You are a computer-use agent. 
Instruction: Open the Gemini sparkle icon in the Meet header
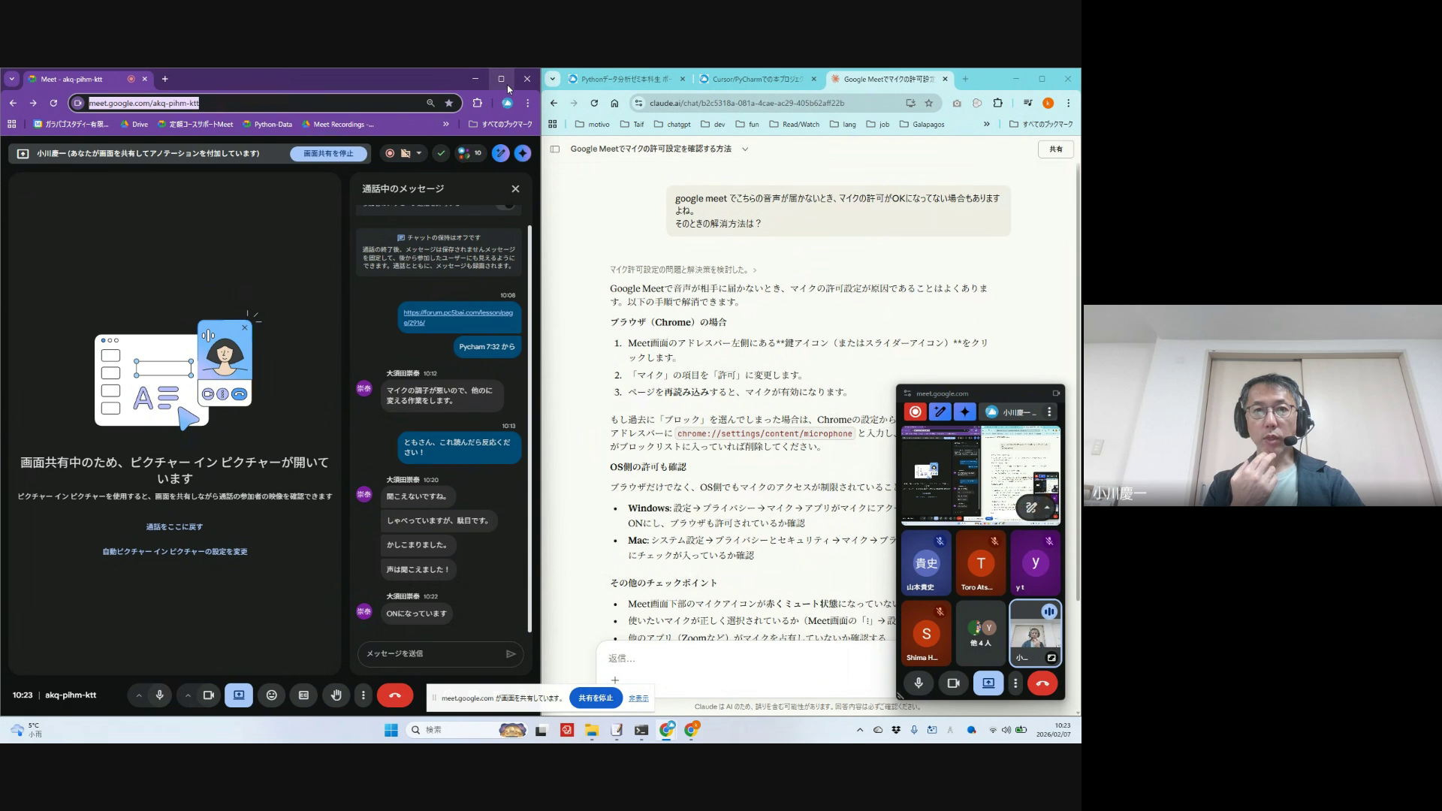pos(523,153)
